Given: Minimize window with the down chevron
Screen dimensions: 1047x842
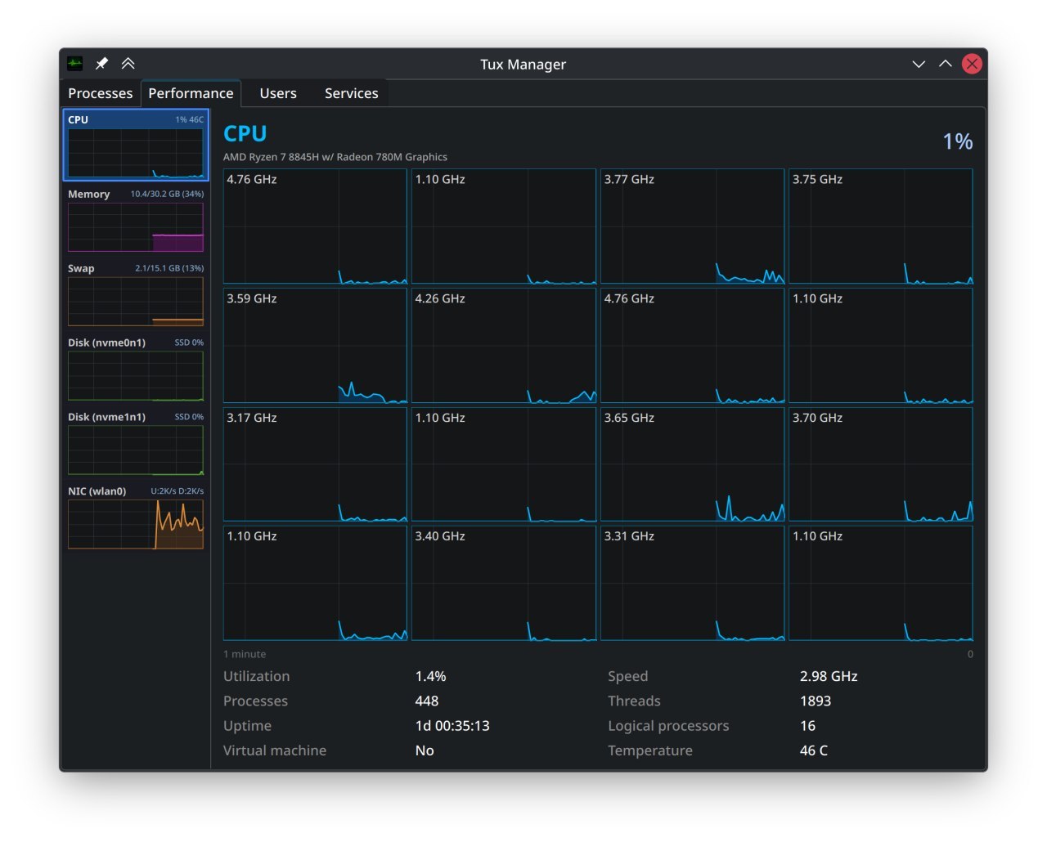Looking at the screenshot, I should click(919, 64).
